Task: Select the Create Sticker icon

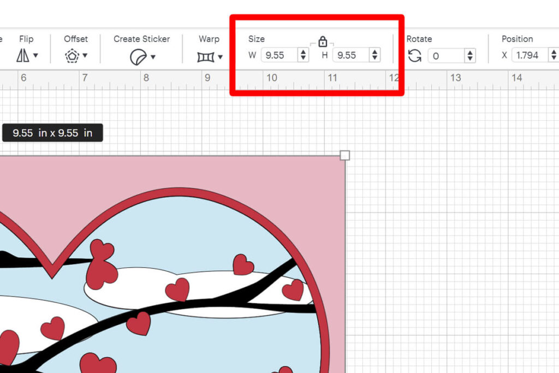Action: tap(139, 56)
